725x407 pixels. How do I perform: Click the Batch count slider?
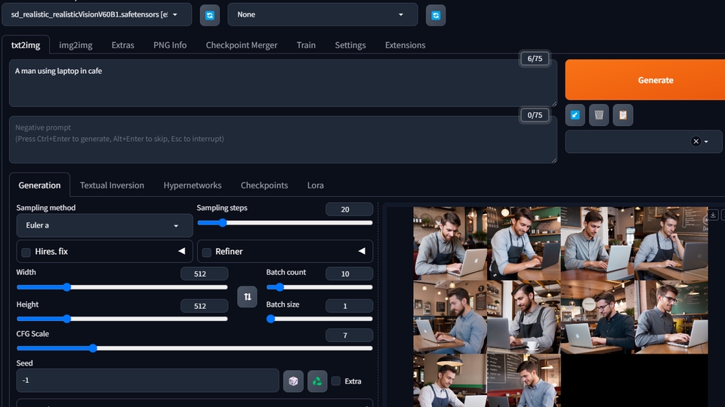coord(319,287)
